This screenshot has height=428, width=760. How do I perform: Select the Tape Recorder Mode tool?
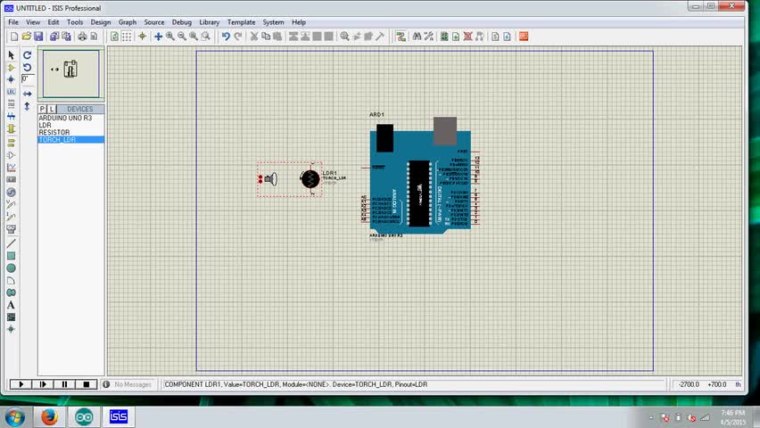coord(11,180)
